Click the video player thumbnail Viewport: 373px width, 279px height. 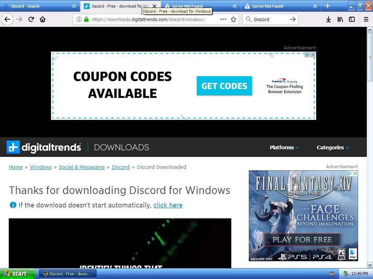tap(120, 243)
